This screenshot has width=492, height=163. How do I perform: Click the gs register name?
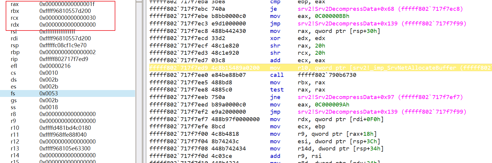click(x=13, y=100)
